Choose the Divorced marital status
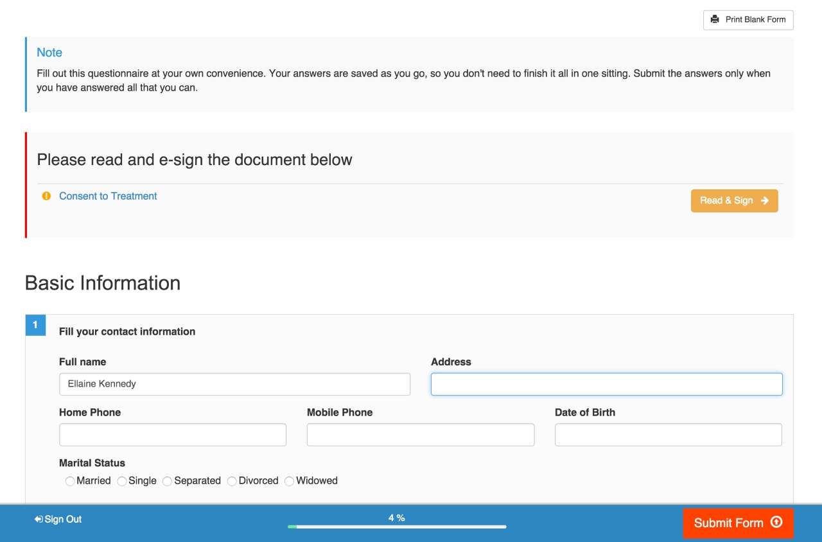Image resolution: width=822 pixels, height=542 pixels. pyautogui.click(x=231, y=481)
